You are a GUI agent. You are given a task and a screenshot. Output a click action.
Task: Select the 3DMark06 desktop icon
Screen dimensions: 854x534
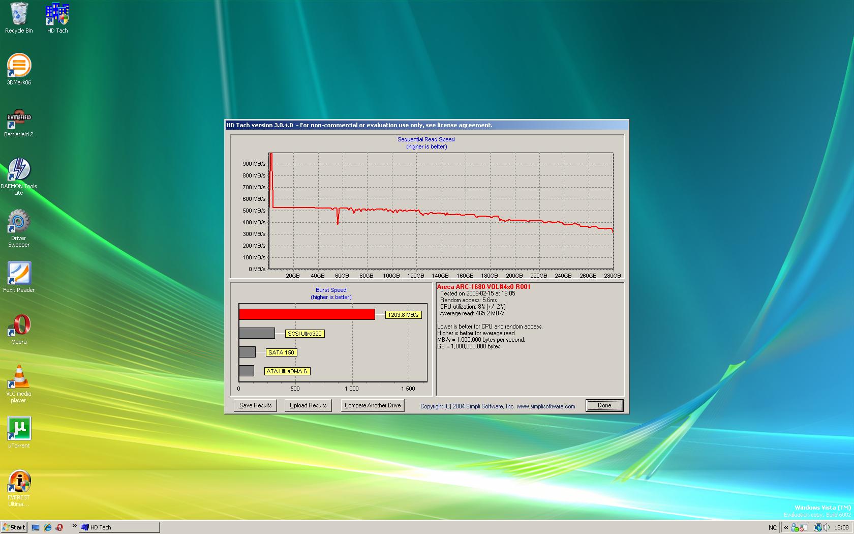pyautogui.click(x=19, y=69)
